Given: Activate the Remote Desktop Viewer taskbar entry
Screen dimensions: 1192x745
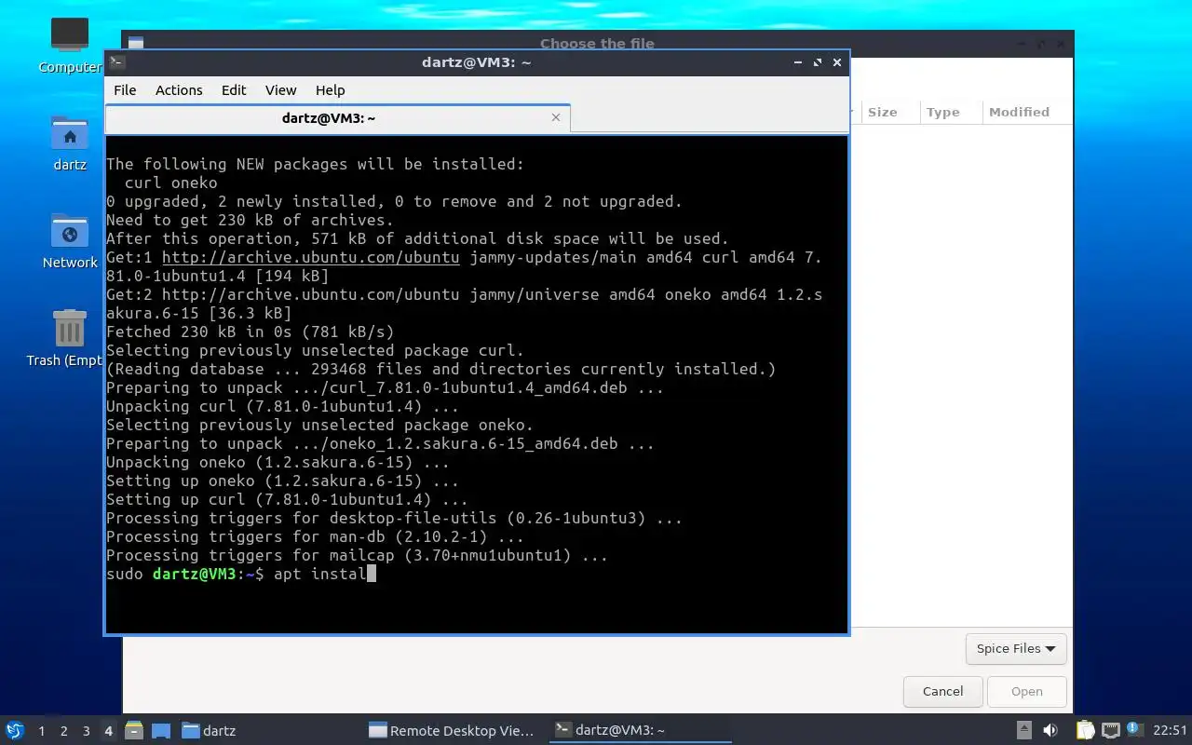Looking at the screenshot, I should pos(453,730).
